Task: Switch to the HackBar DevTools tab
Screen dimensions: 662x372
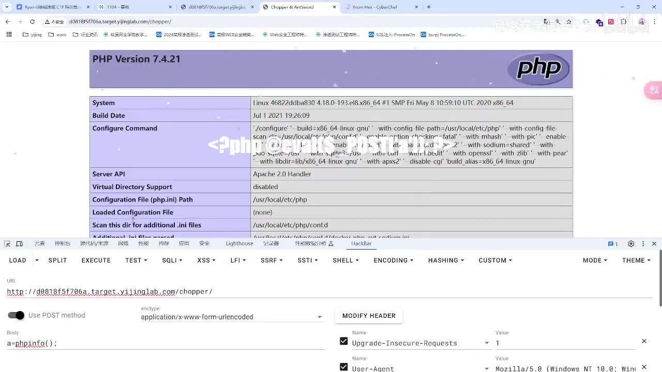Action: click(x=362, y=243)
